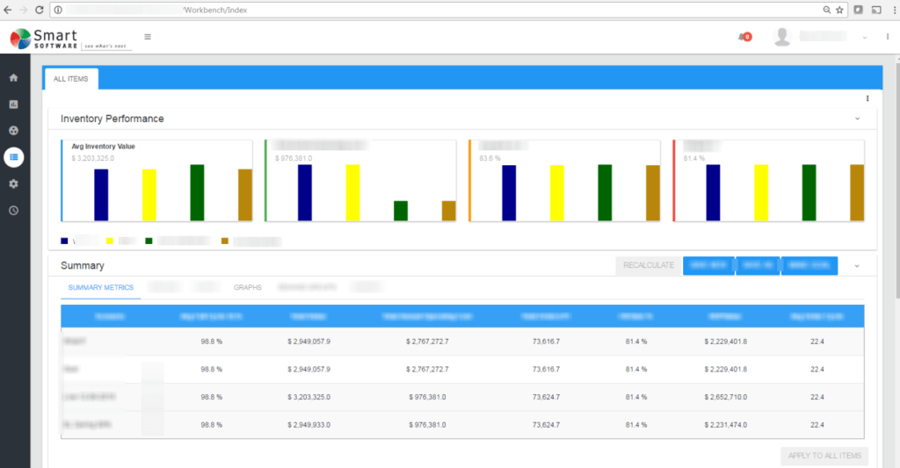
Task: Open the vertical dots menu in app header
Action: pyautogui.click(x=888, y=37)
